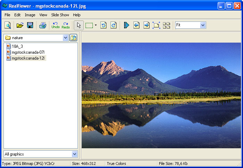Close the ReaViewer window
The height and width of the screenshot is (168, 243).
pos(237,6)
